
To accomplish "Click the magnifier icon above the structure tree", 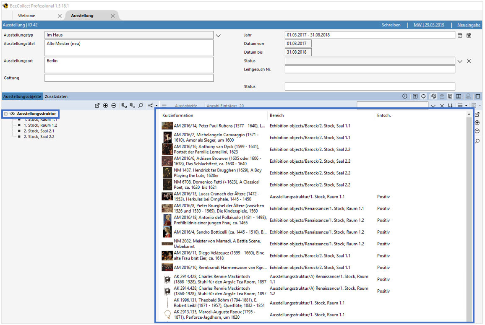I will 141,106.
